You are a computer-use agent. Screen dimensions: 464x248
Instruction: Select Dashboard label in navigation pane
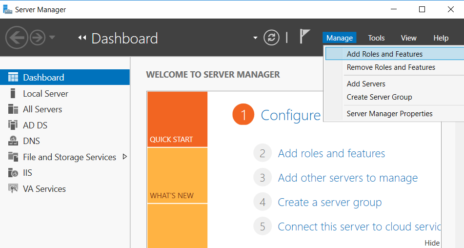pos(43,78)
